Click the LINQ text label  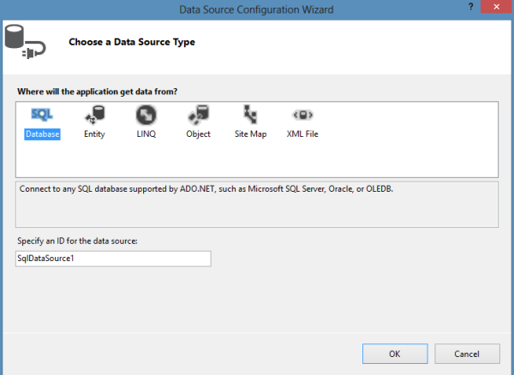click(145, 134)
